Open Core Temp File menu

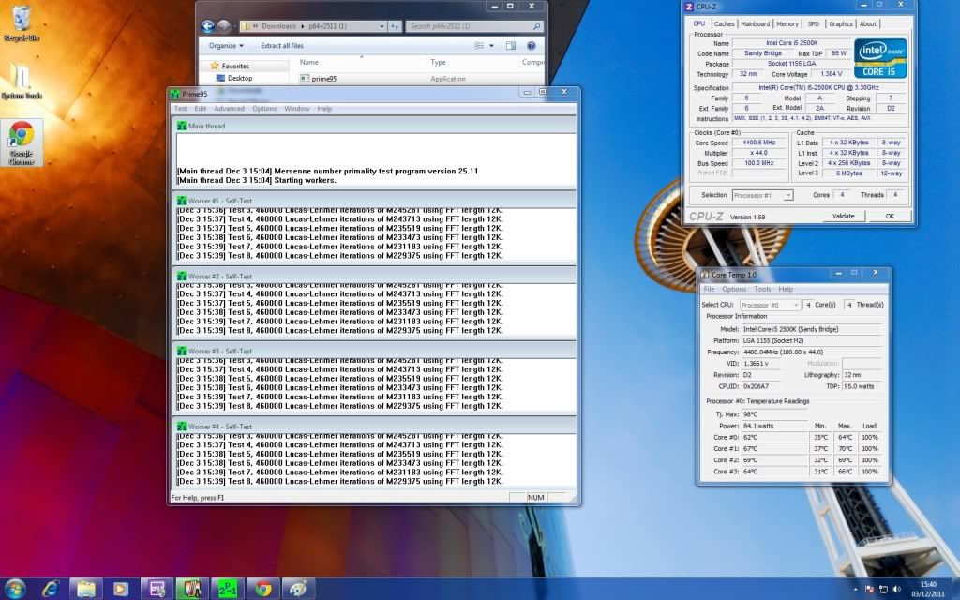709,289
